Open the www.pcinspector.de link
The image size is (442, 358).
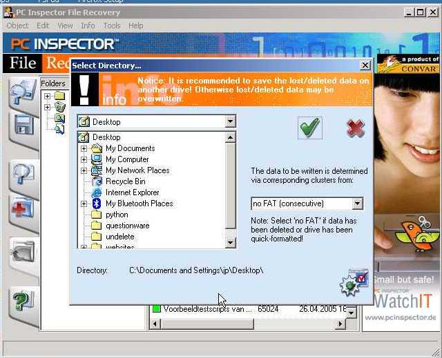pyautogui.click(x=401, y=317)
